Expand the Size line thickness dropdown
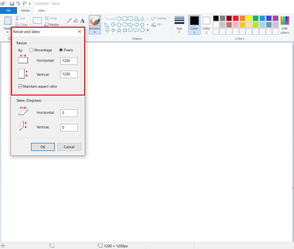294x249 pixels. 179,25
